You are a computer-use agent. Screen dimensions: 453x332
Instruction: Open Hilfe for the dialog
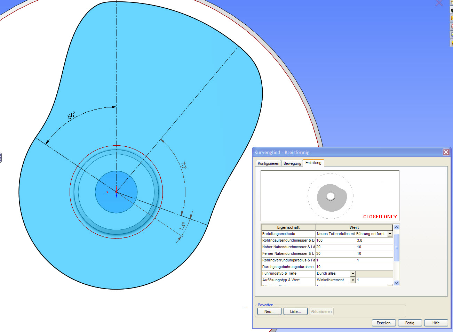point(436,323)
